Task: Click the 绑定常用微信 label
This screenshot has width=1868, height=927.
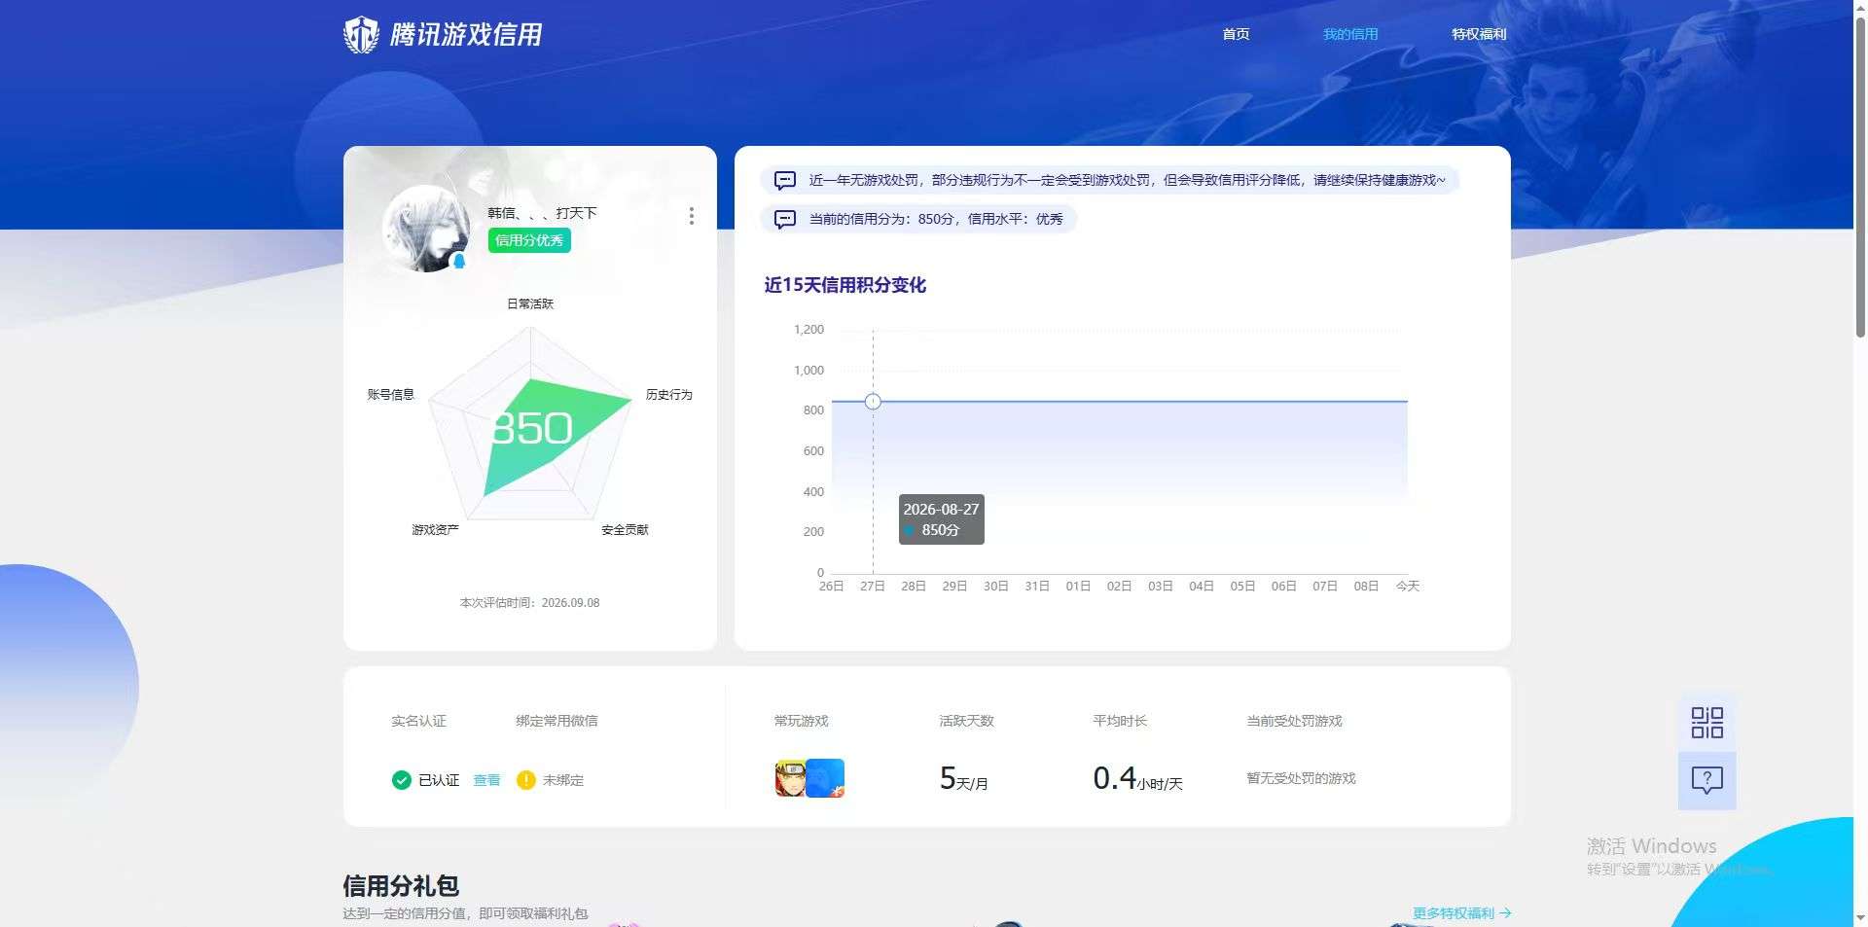Action: tap(557, 721)
